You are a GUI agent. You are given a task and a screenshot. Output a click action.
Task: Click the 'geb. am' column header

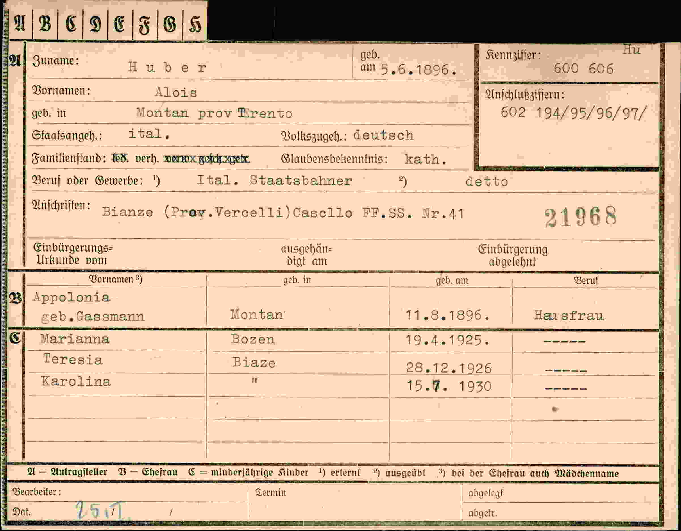click(452, 281)
